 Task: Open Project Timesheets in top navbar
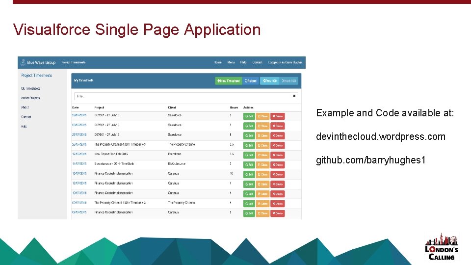coord(74,62)
